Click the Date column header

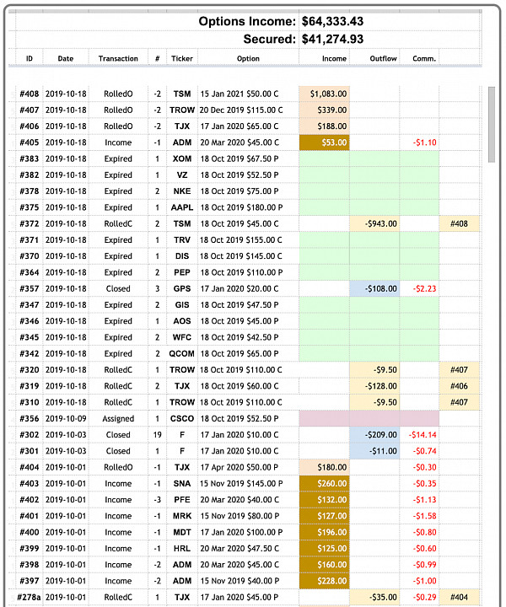pos(66,58)
